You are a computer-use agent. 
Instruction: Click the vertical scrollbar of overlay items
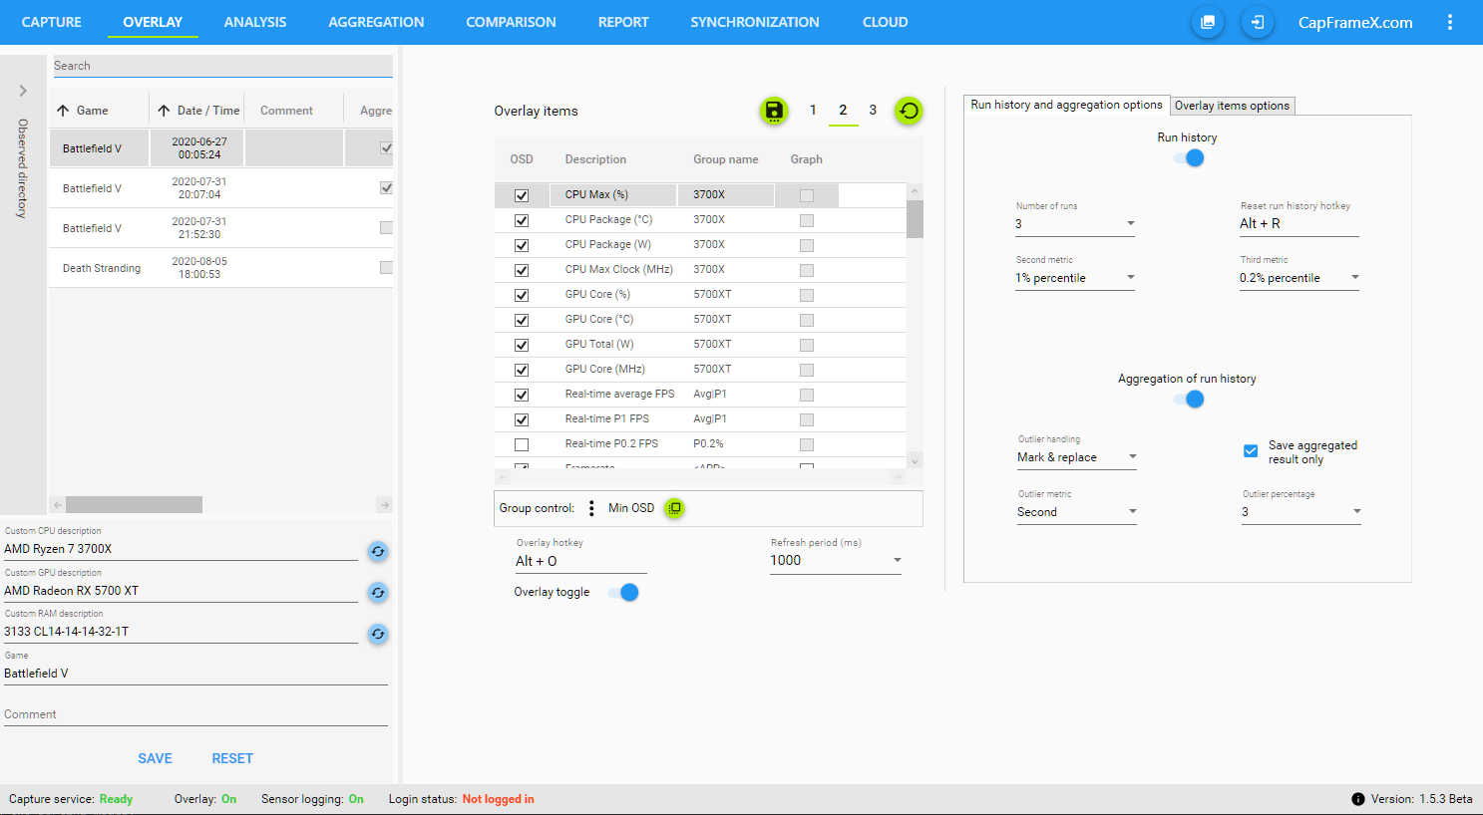coord(915,218)
